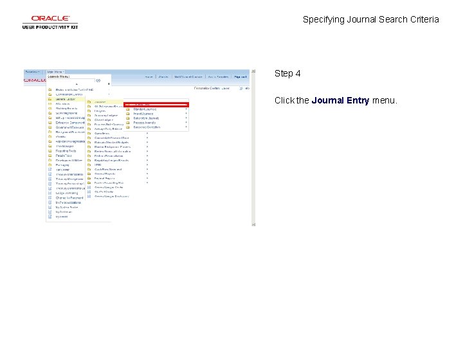This screenshot has height=347, width=463.
Task: Click the Reporting Tools folder icon
Action: pyautogui.click(x=50, y=151)
